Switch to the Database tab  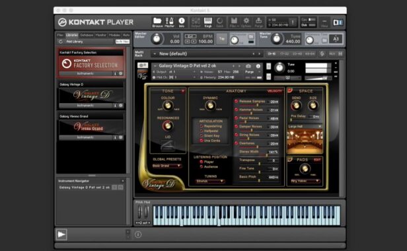87,35
